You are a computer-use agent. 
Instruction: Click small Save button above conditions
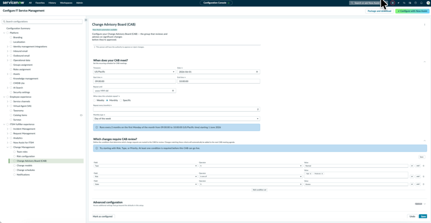pos(422,157)
